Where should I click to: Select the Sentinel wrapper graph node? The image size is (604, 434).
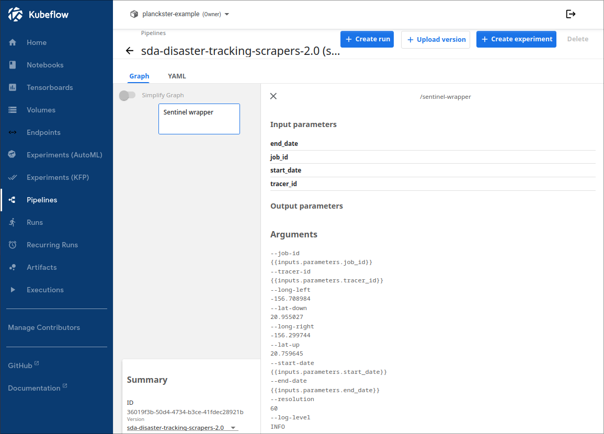(x=199, y=119)
